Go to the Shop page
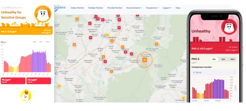246x111 pixels. 178,8
